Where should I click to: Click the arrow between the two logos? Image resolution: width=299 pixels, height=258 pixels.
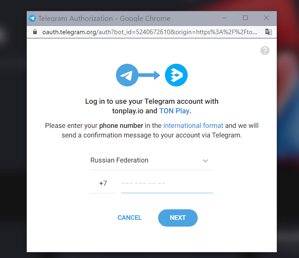[x=149, y=75]
